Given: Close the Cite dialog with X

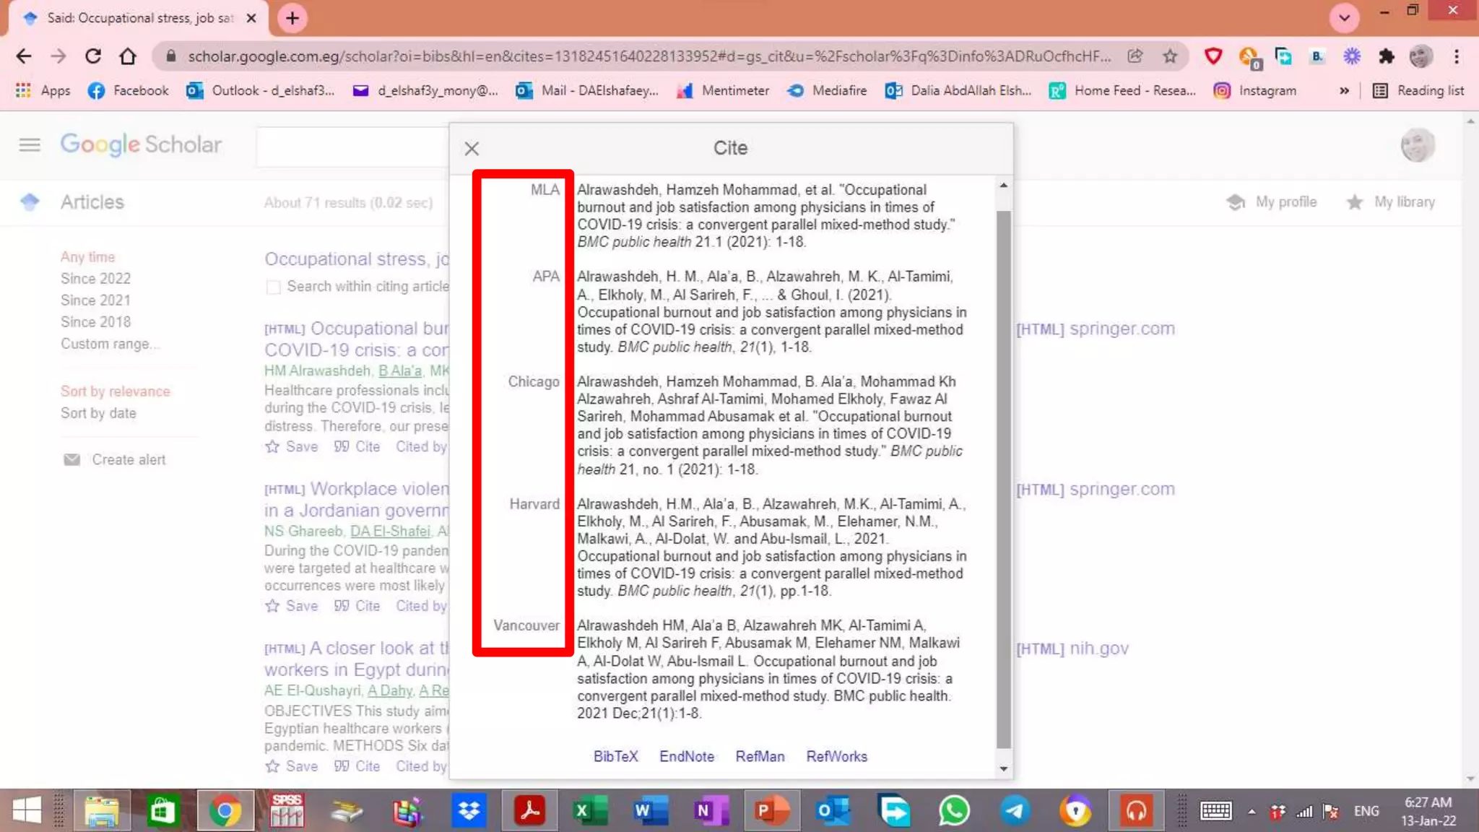Looking at the screenshot, I should 472,149.
